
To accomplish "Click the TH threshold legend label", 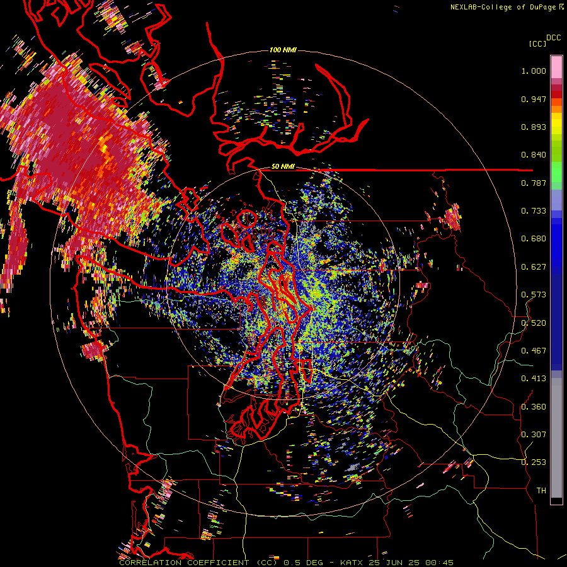I will click(541, 491).
